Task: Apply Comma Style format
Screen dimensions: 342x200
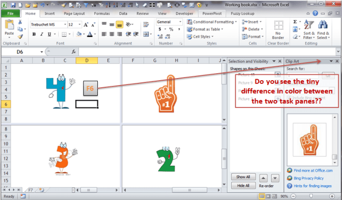Action: pos(179,29)
